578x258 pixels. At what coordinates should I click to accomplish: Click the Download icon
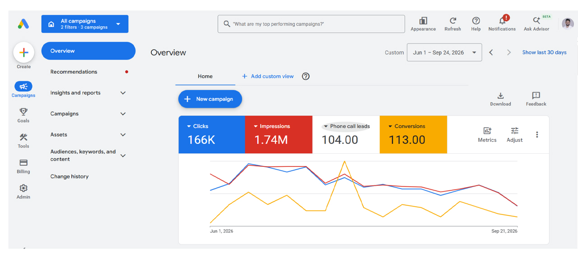(500, 96)
